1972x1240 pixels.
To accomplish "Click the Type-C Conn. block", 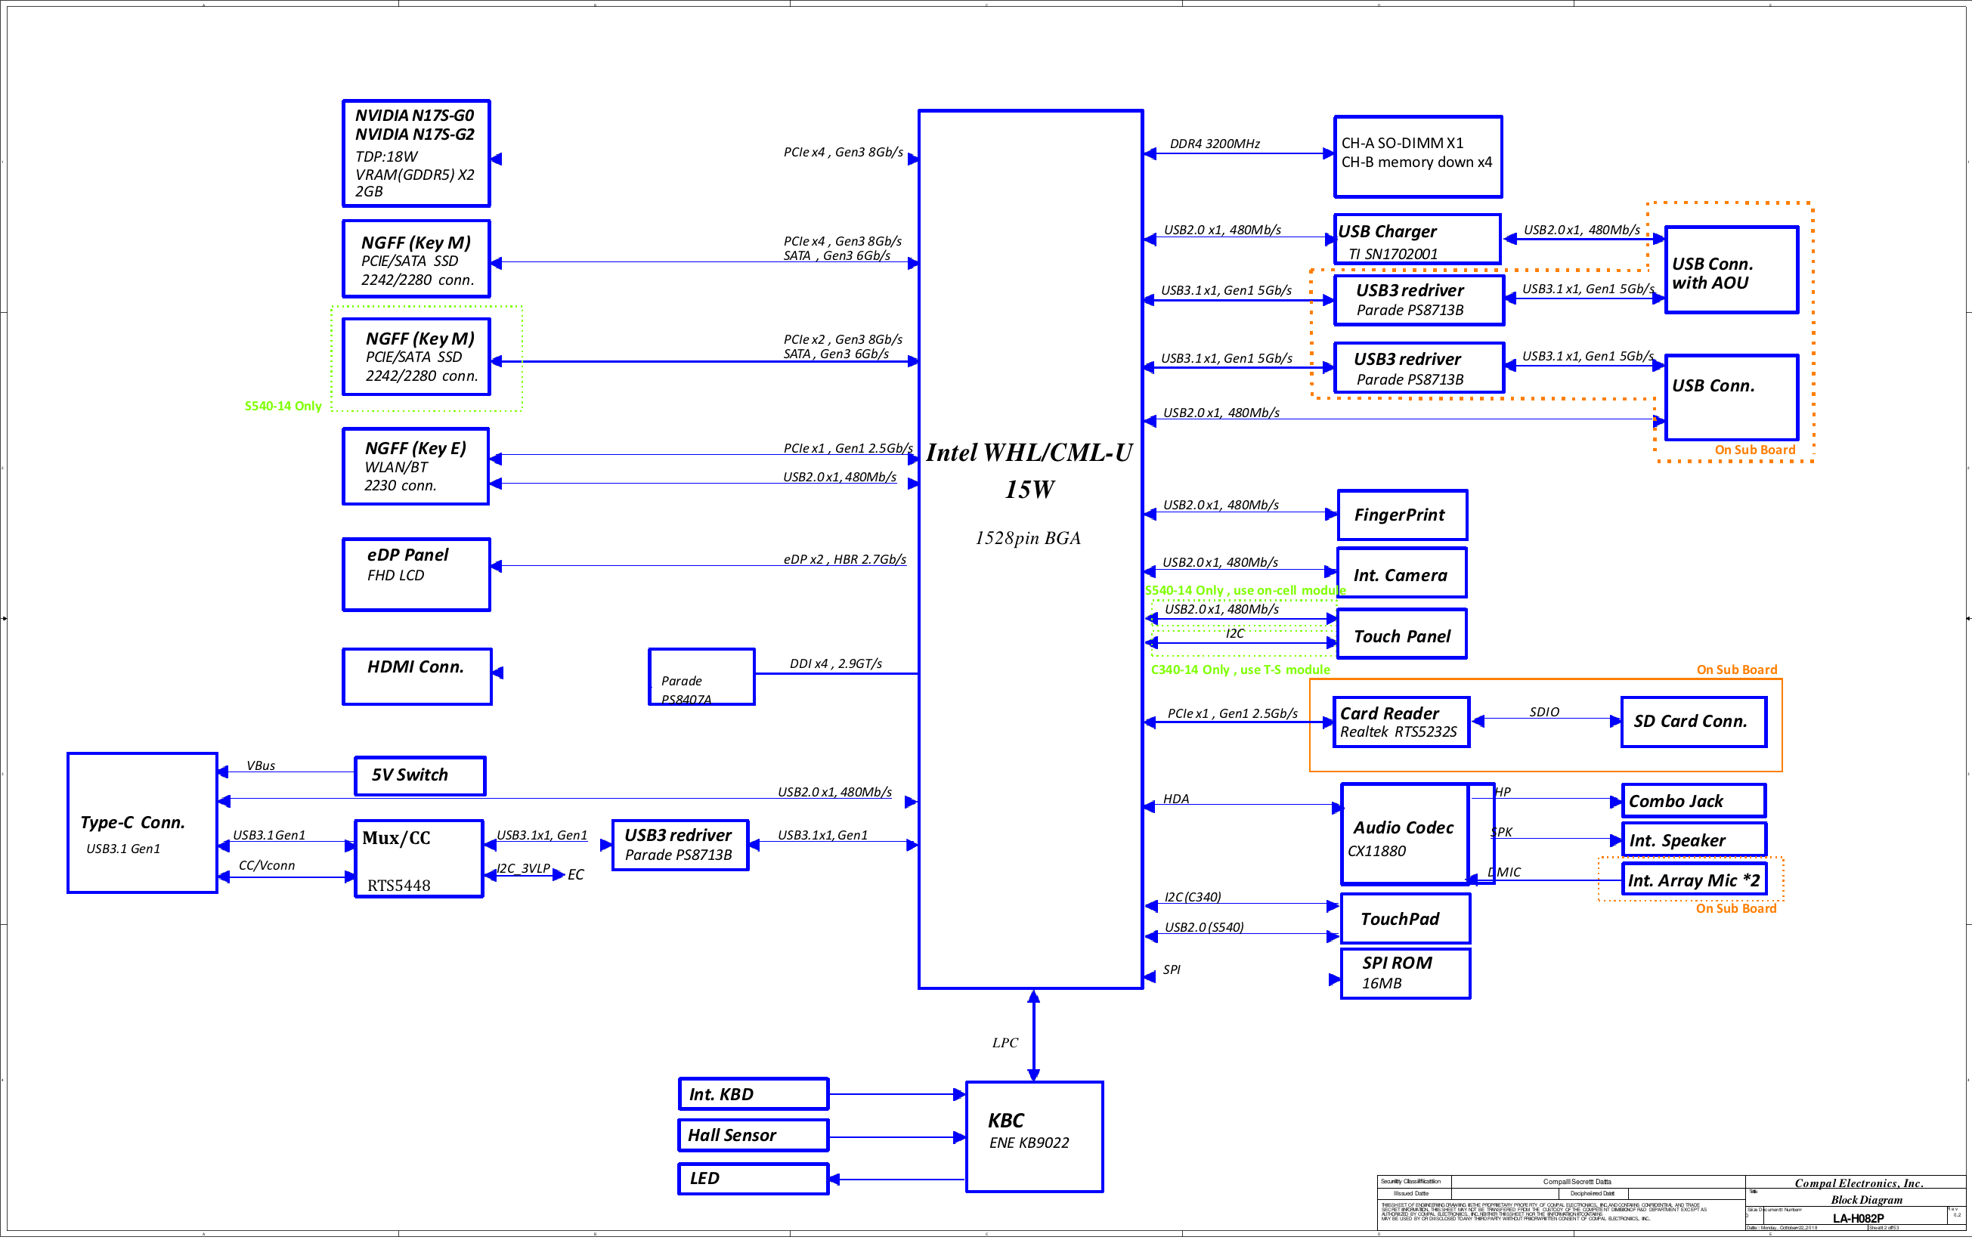I will point(141,823).
